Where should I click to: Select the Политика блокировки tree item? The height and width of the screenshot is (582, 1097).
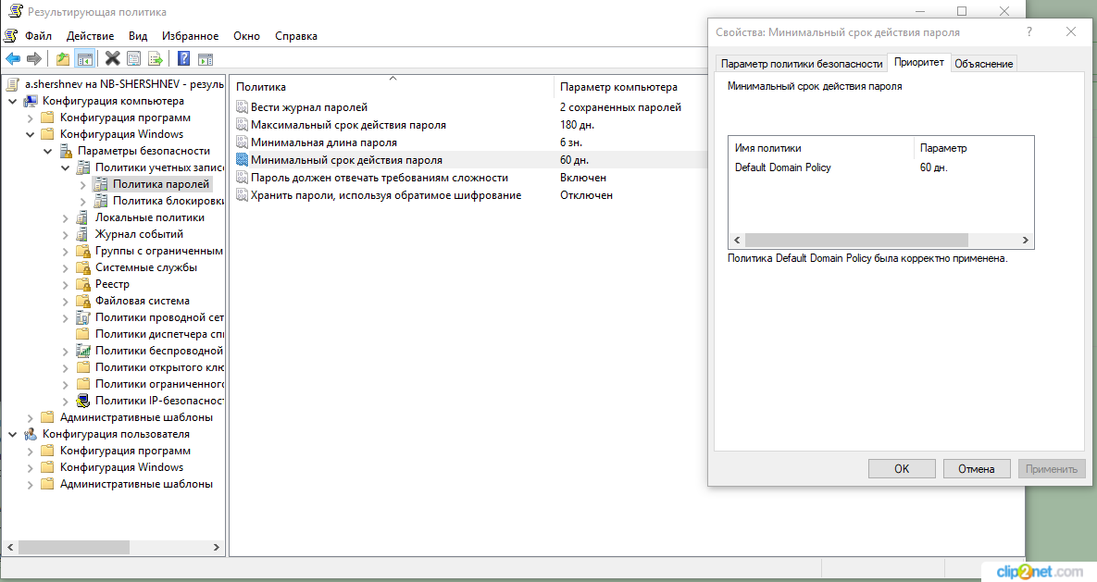pos(168,201)
